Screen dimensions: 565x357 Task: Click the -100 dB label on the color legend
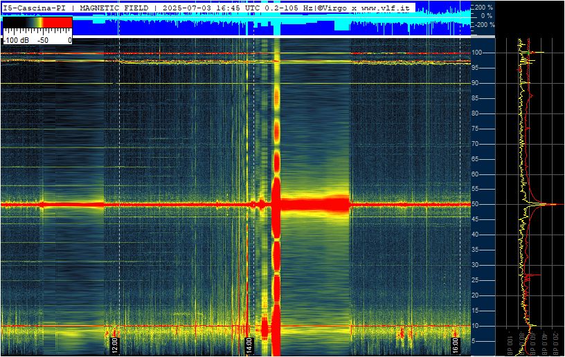pos(17,40)
